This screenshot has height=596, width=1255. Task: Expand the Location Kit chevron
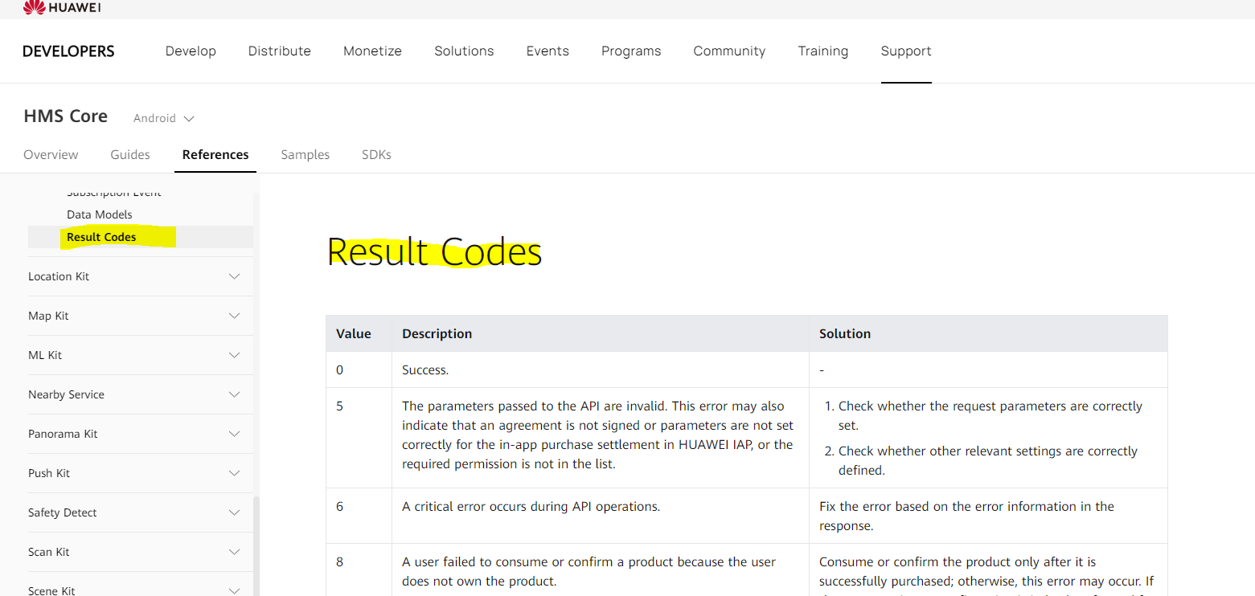pos(234,276)
